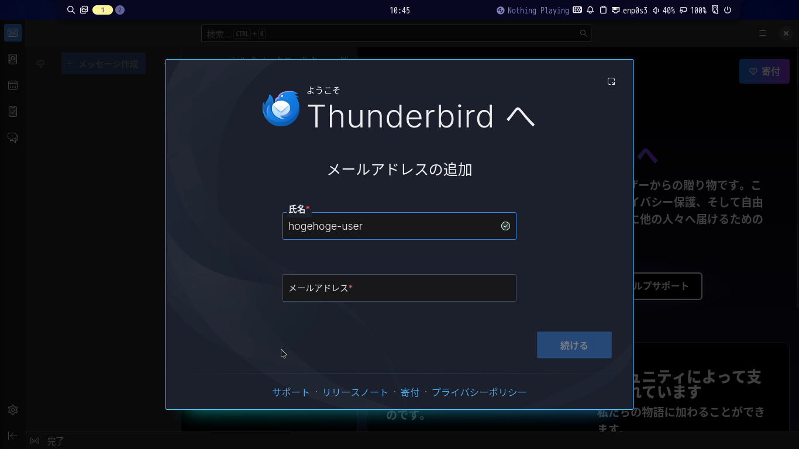Open the power menu icon
This screenshot has height=449, width=799.
click(728, 10)
